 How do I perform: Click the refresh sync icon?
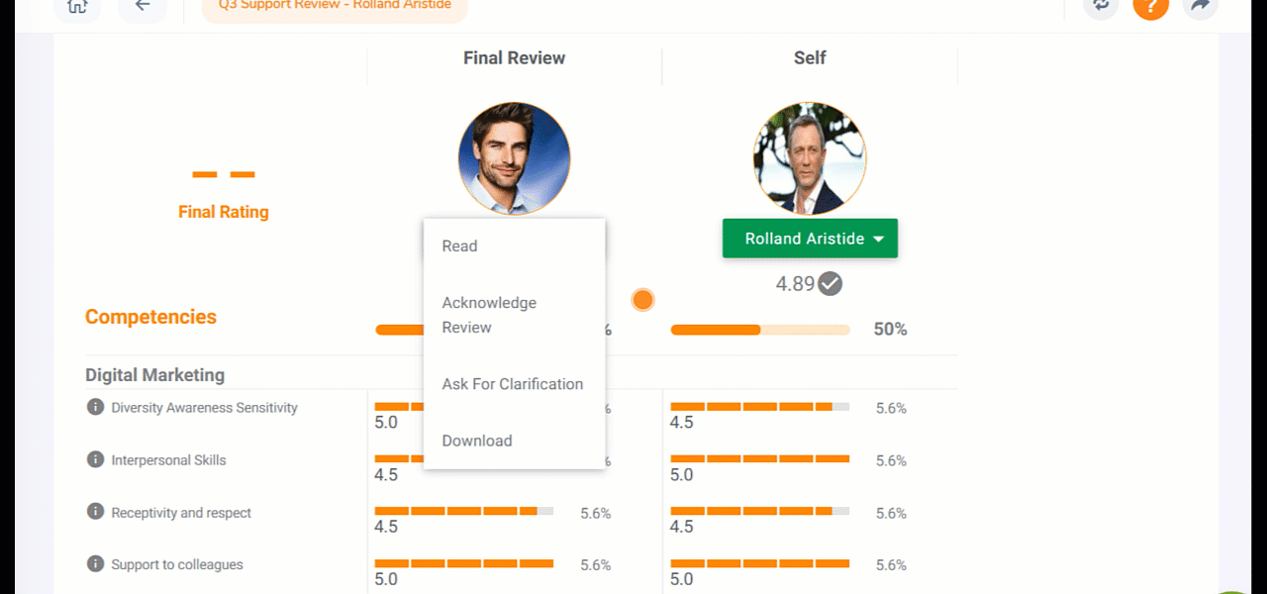[x=1100, y=6]
